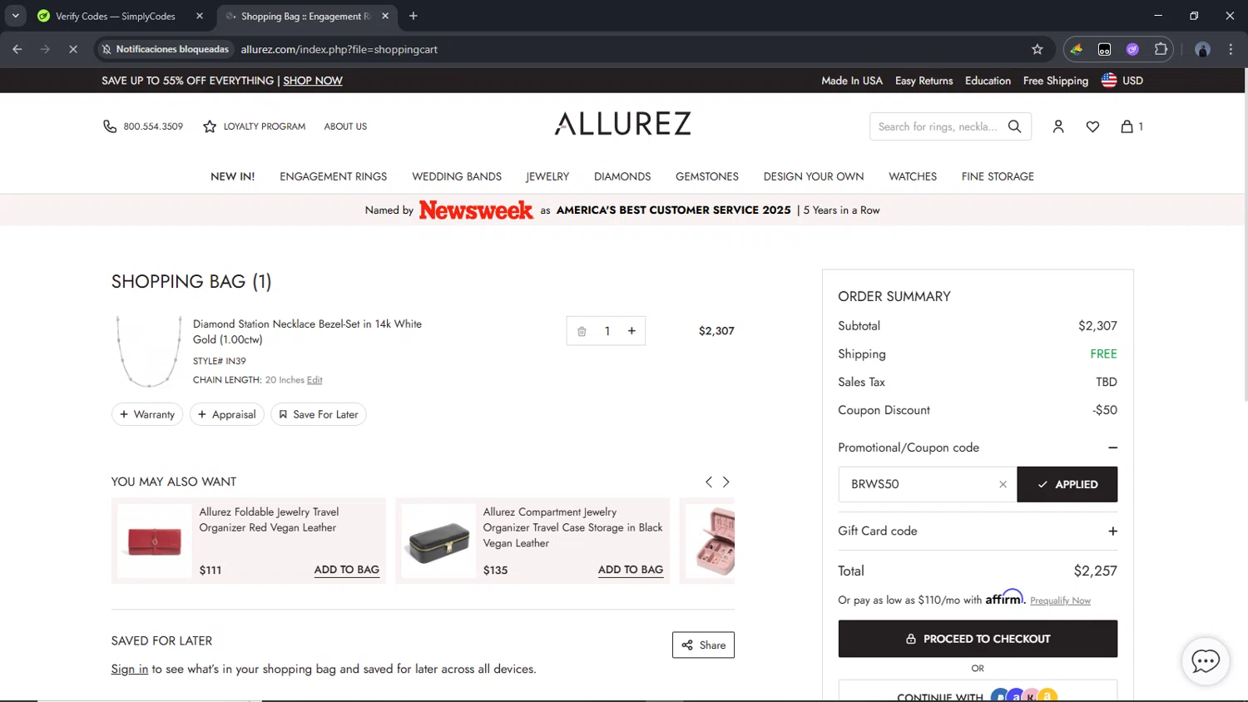Add Warranty to the necklace

[x=147, y=414]
